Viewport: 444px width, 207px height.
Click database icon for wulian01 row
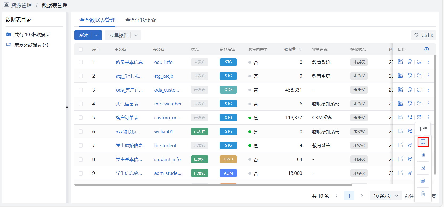[410, 131]
